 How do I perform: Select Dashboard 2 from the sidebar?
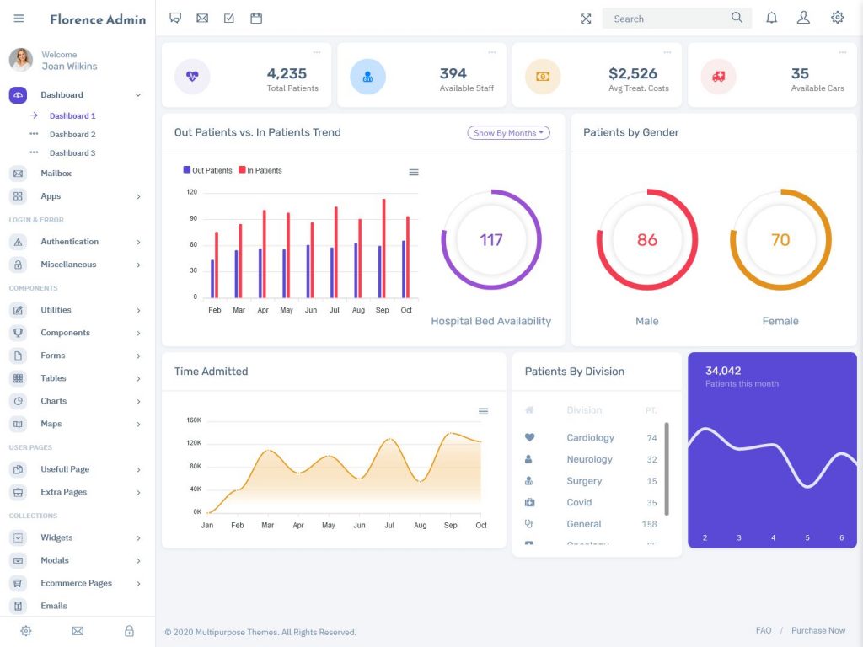pyautogui.click(x=72, y=133)
